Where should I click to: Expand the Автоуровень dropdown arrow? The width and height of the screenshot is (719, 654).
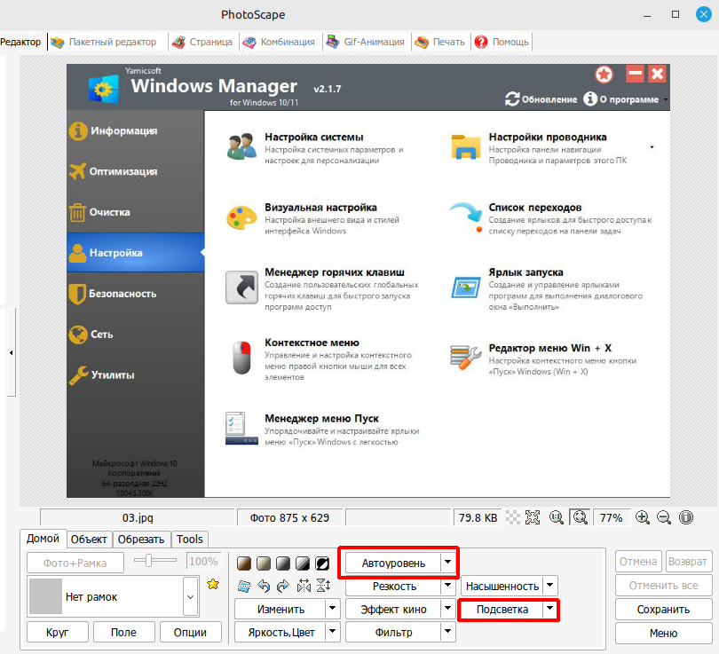pos(449,563)
